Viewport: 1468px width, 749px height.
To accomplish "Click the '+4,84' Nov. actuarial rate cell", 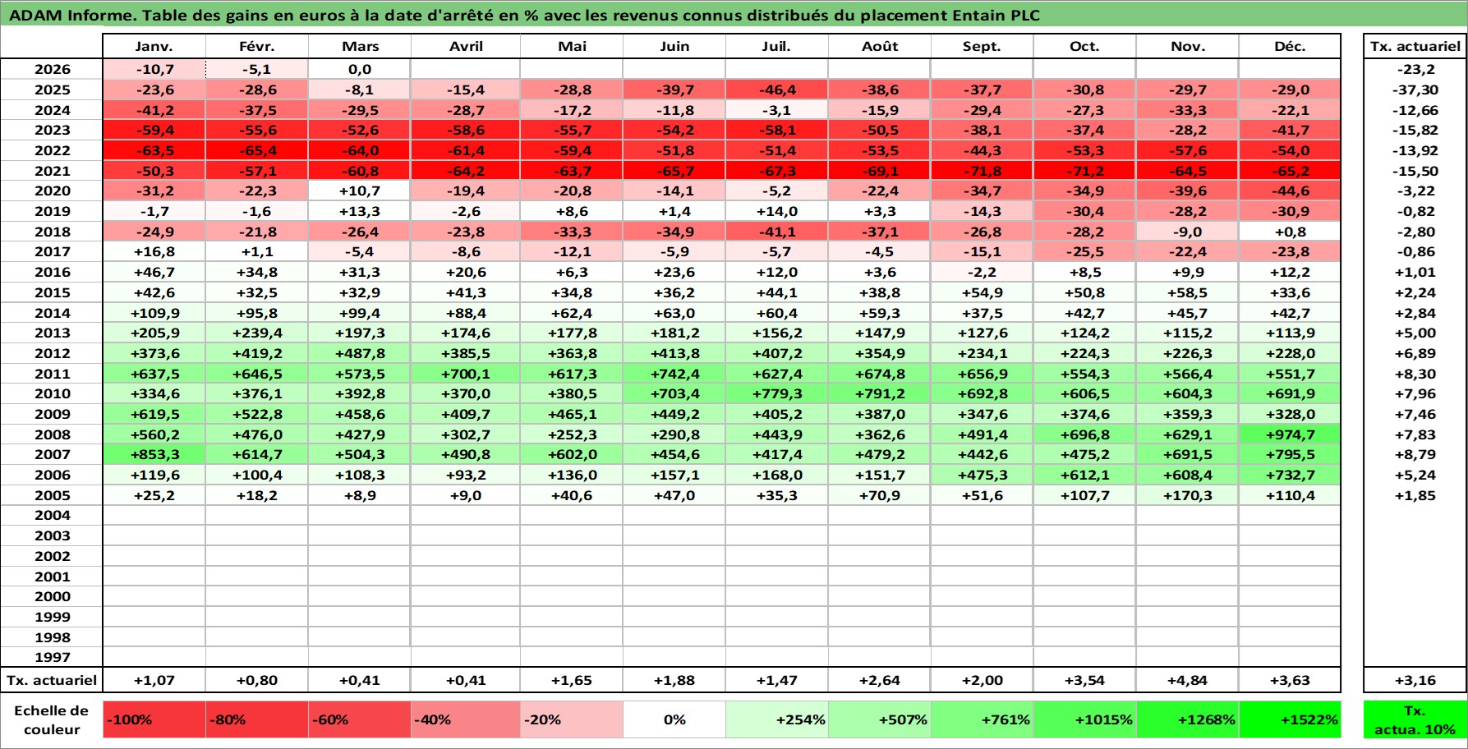I will tap(1188, 680).
